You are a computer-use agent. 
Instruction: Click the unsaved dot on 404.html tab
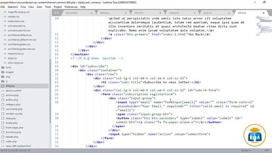[x=160, y=13]
